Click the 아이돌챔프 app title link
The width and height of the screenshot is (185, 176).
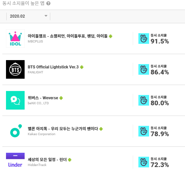point(68,36)
